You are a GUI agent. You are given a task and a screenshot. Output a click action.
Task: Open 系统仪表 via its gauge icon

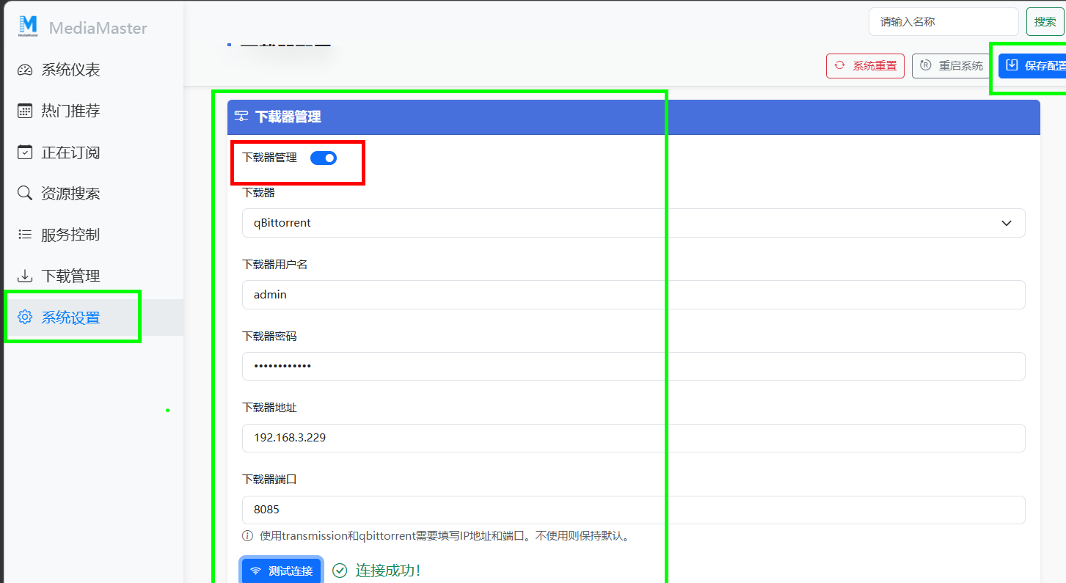click(24, 69)
